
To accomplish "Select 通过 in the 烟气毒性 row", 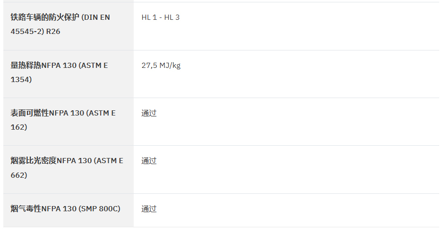I will (149, 209).
